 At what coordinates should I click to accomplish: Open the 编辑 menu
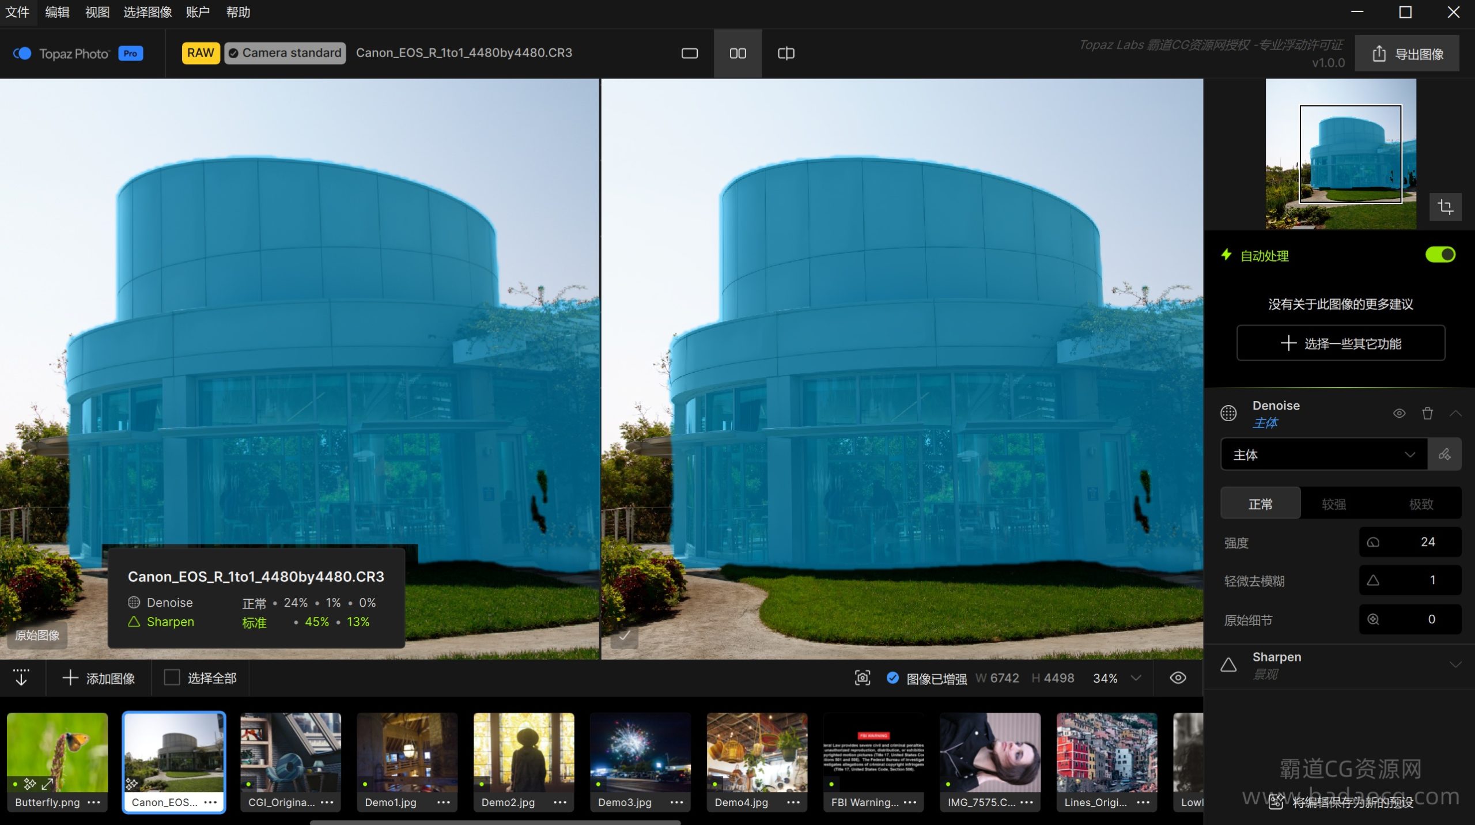tap(57, 12)
